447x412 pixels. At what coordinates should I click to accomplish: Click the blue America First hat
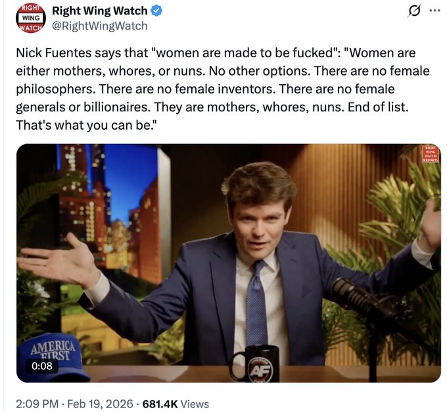click(x=53, y=357)
